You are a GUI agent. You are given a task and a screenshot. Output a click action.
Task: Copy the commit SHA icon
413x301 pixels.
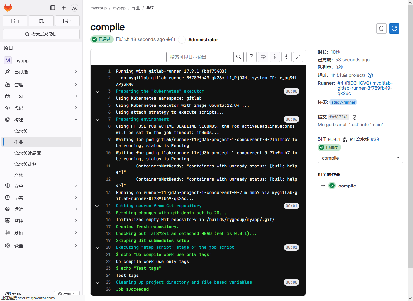point(355,117)
